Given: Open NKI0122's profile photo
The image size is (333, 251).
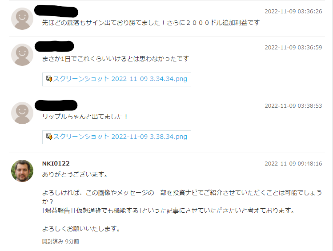Looking at the screenshot, I should (22, 171).
